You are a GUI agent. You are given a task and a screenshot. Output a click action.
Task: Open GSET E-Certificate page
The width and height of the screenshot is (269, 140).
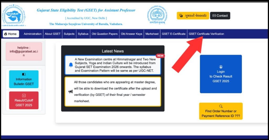173,34
